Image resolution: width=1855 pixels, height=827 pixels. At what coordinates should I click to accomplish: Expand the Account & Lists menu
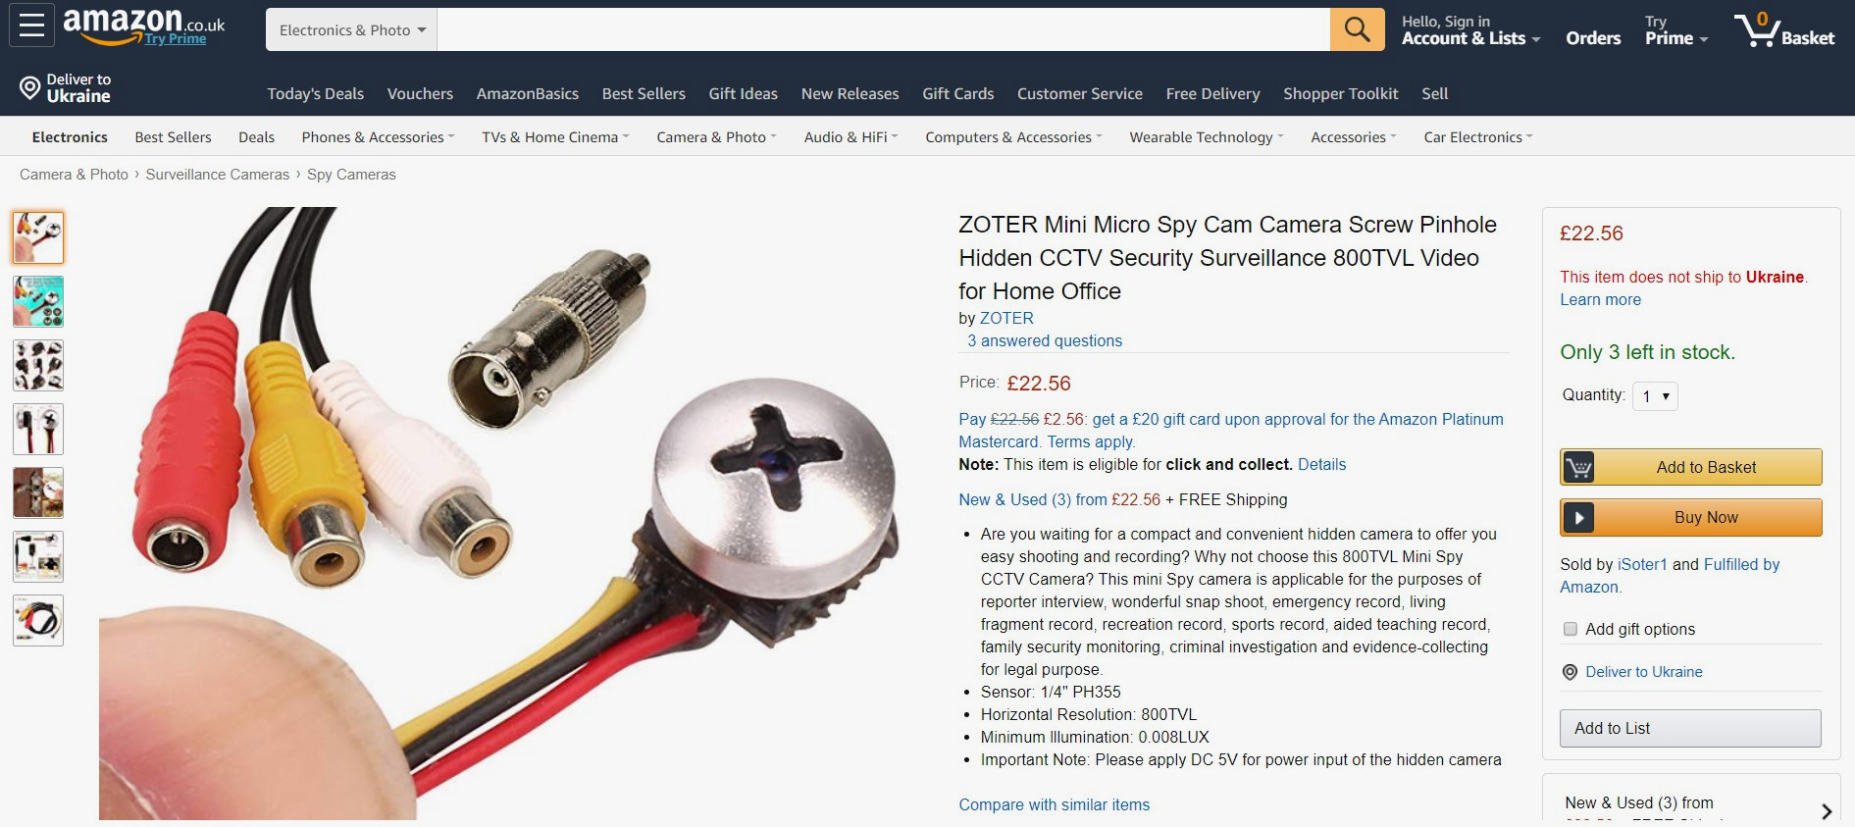coord(1470,29)
